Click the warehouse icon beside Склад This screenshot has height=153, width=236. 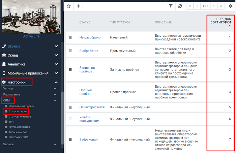[4, 55]
